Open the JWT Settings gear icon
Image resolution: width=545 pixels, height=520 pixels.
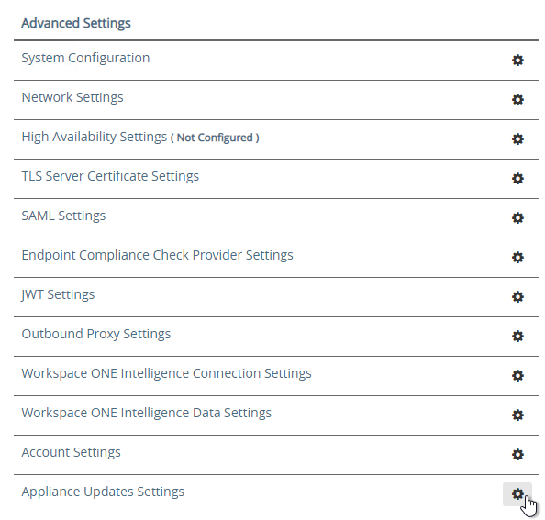click(x=517, y=296)
